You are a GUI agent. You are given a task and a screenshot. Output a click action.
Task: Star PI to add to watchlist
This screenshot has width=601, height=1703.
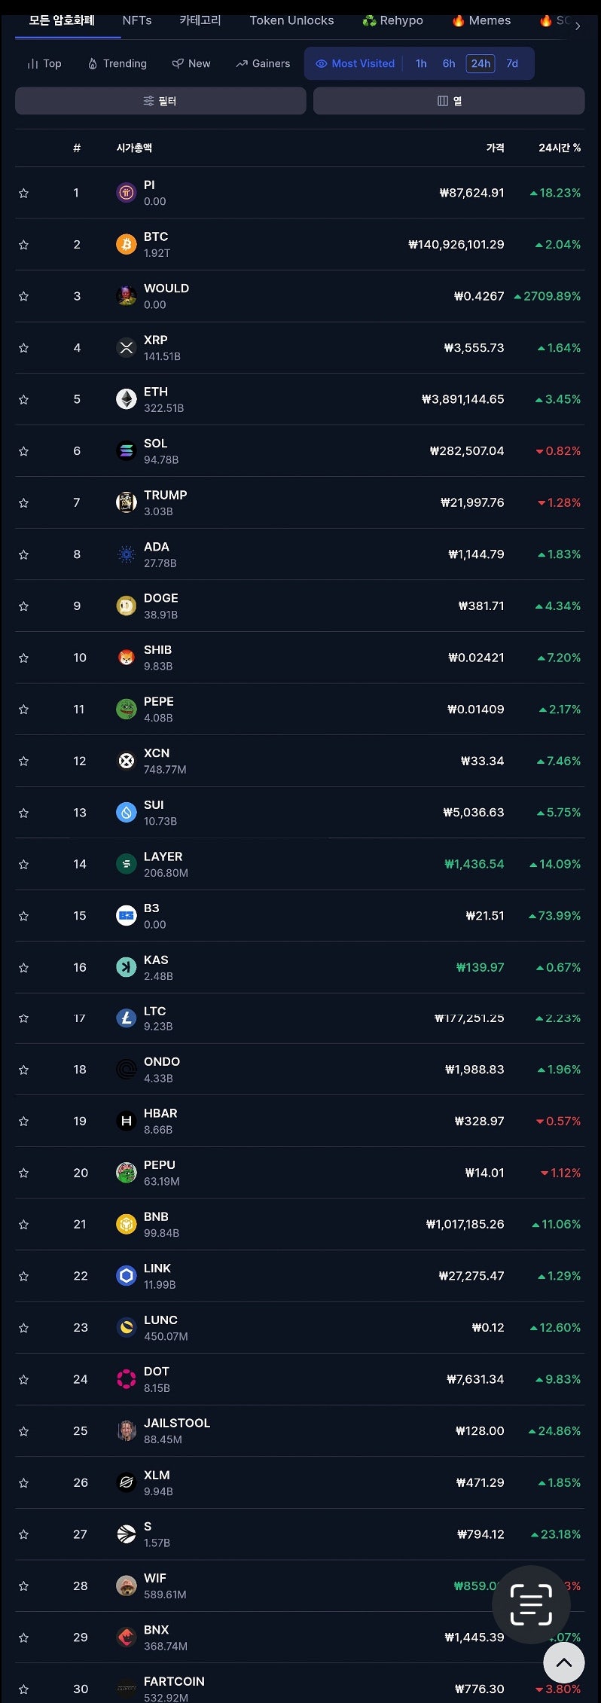click(24, 194)
